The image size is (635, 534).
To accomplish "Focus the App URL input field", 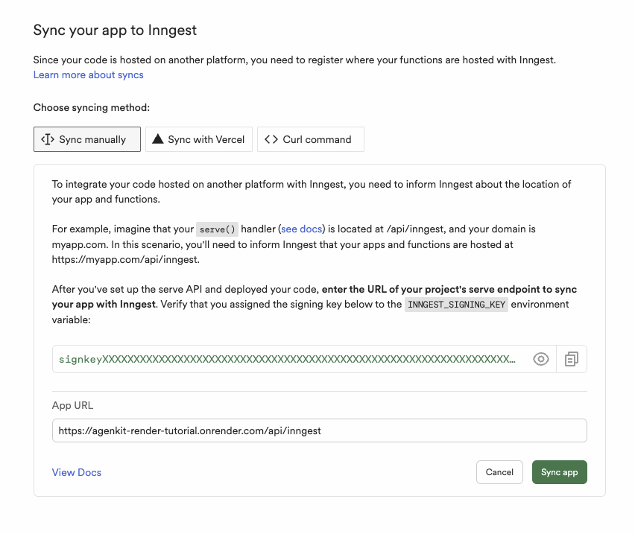I will tap(320, 430).
